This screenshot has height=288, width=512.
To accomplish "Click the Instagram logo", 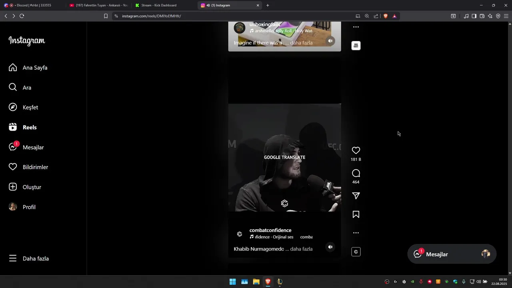I will pyautogui.click(x=27, y=41).
